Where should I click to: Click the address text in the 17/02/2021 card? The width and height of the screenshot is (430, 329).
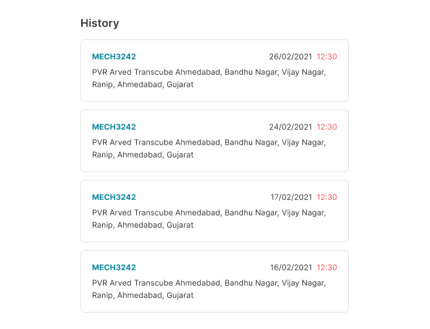click(x=209, y=219)
